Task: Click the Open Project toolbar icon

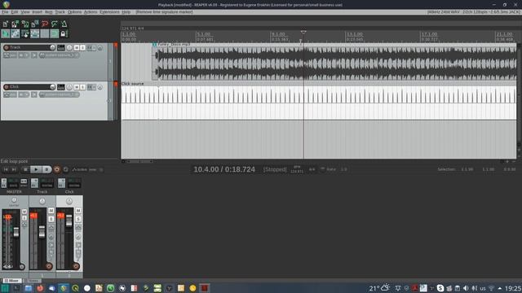Action: tap(15, 24)
